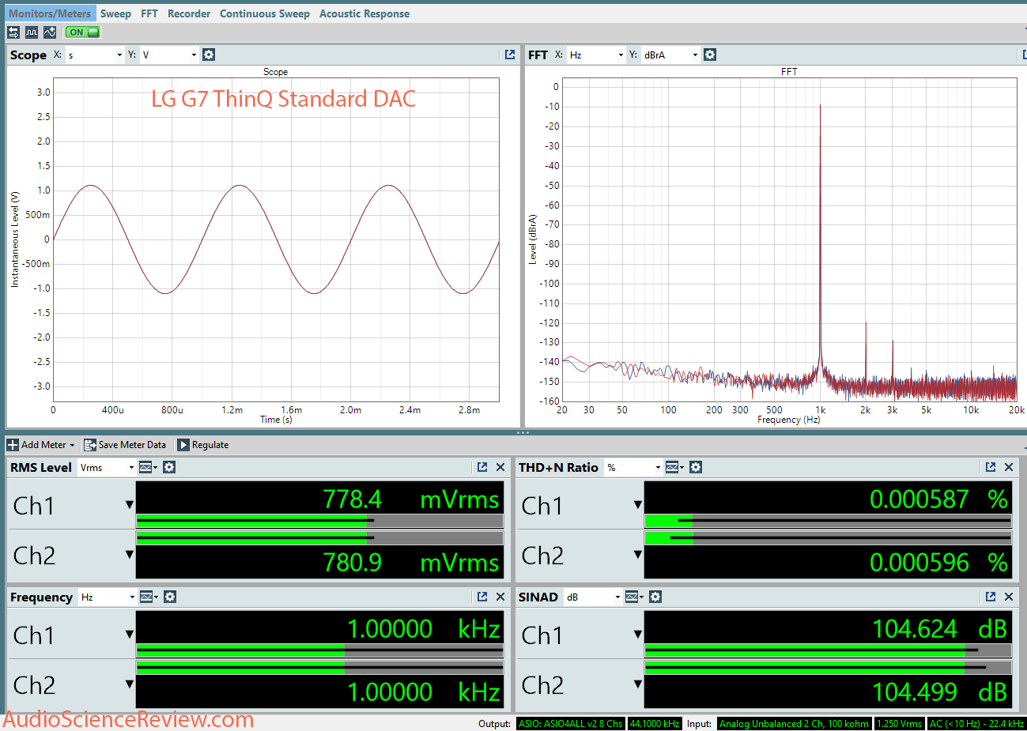Viewport: 1027px width, 731px height.
Task: Click the Regulate button
Action: (x=203, y=445)
